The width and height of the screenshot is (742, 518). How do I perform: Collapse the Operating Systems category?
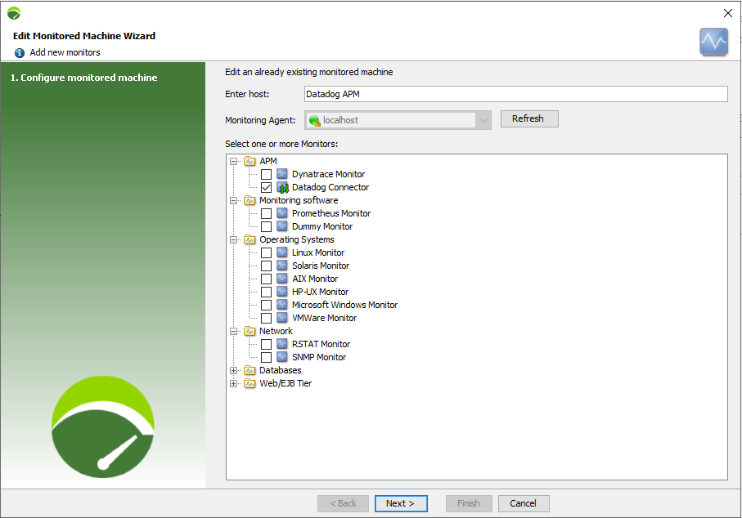tap(234, 239)
